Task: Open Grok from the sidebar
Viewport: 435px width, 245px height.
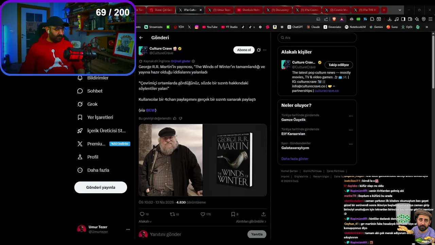Action: pyautogui.click(x=87, y=104)
